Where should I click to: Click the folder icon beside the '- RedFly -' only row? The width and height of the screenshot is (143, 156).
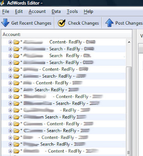(16, 110)
